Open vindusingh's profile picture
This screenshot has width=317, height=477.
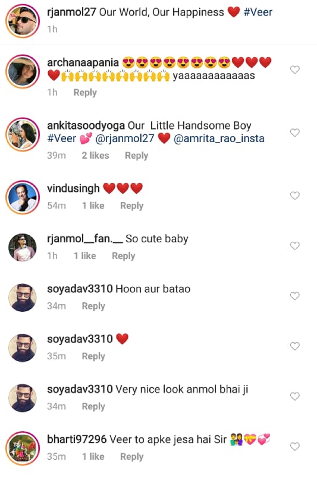22,197
